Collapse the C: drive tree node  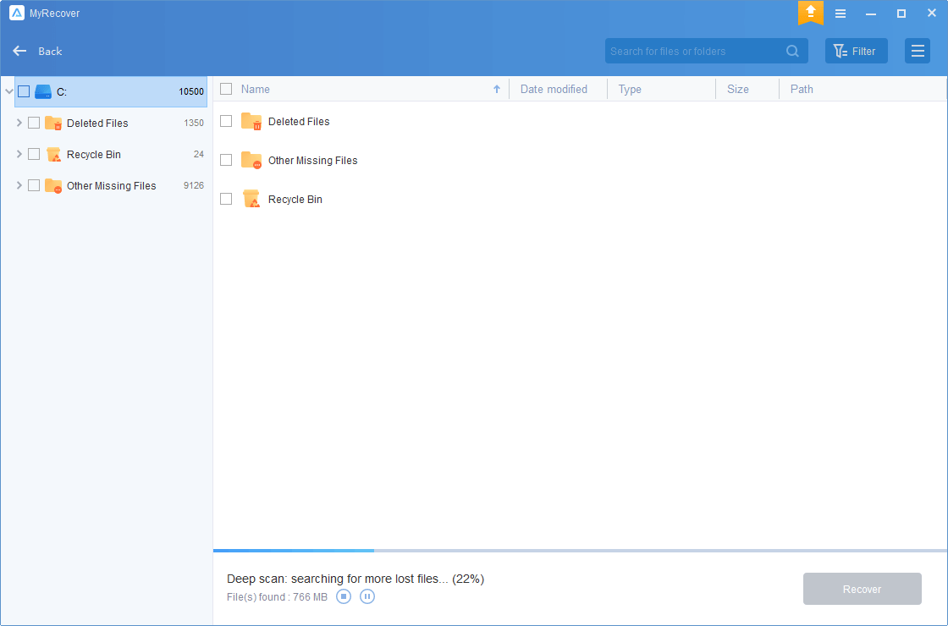[x=8, y=91]
